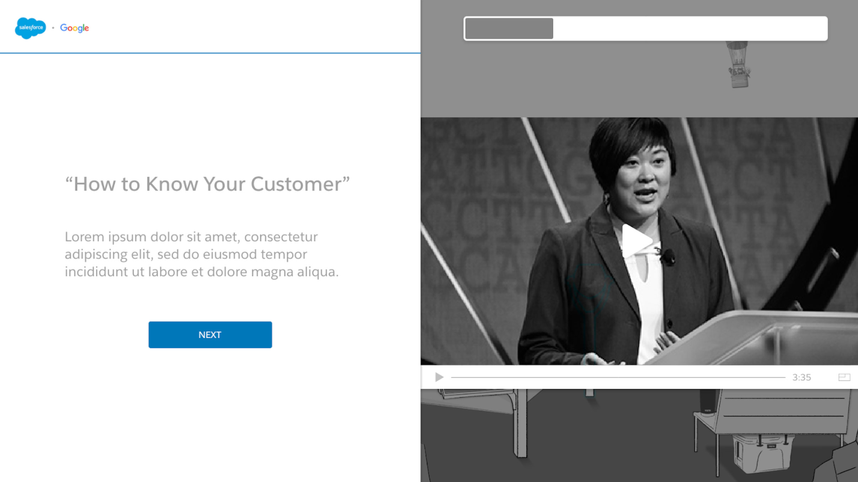Click the Salesforce cloud logo
This screenshot has width=858, height=482.
point(30,28)
